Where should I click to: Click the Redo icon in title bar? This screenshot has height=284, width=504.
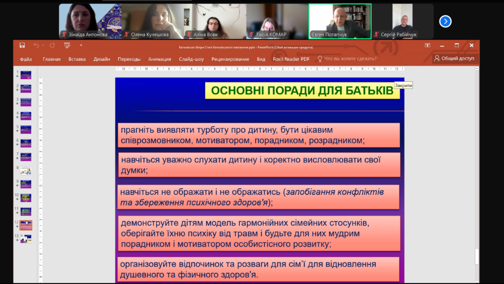52,46
